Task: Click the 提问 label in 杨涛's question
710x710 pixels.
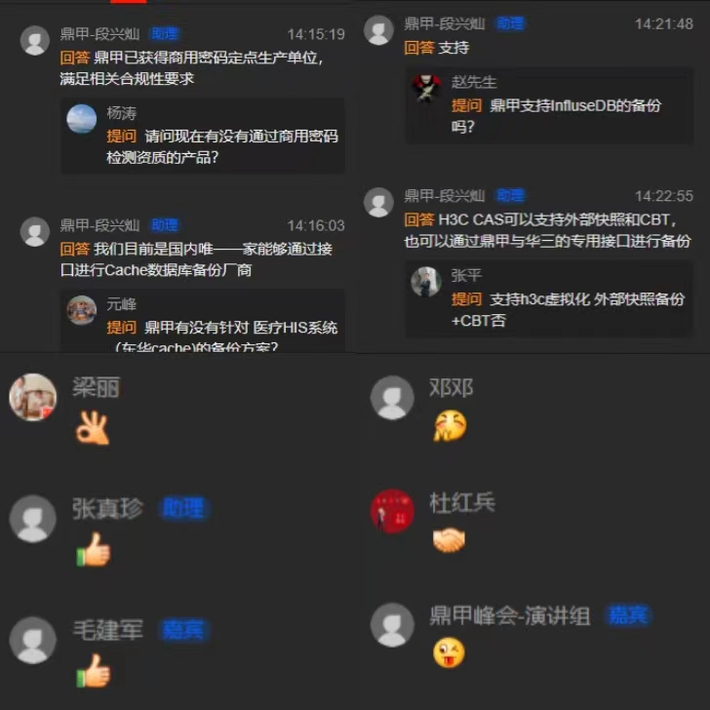Action: [121, 136]
